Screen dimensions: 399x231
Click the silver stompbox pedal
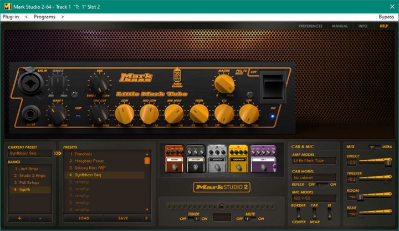217,158
